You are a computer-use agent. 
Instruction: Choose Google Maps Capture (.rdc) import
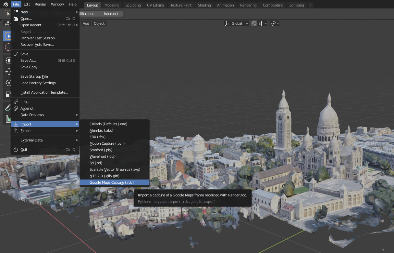point(112,182)
